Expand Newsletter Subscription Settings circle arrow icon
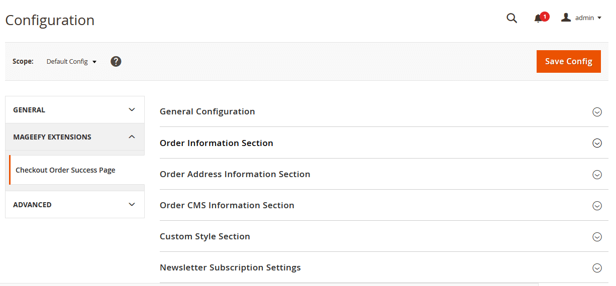This screenshot has height=286, width=616. coord(597,268)
